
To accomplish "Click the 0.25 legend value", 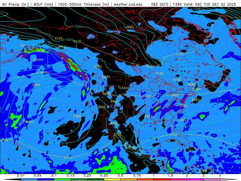I will pyautogui.click(x=87, y=176).
